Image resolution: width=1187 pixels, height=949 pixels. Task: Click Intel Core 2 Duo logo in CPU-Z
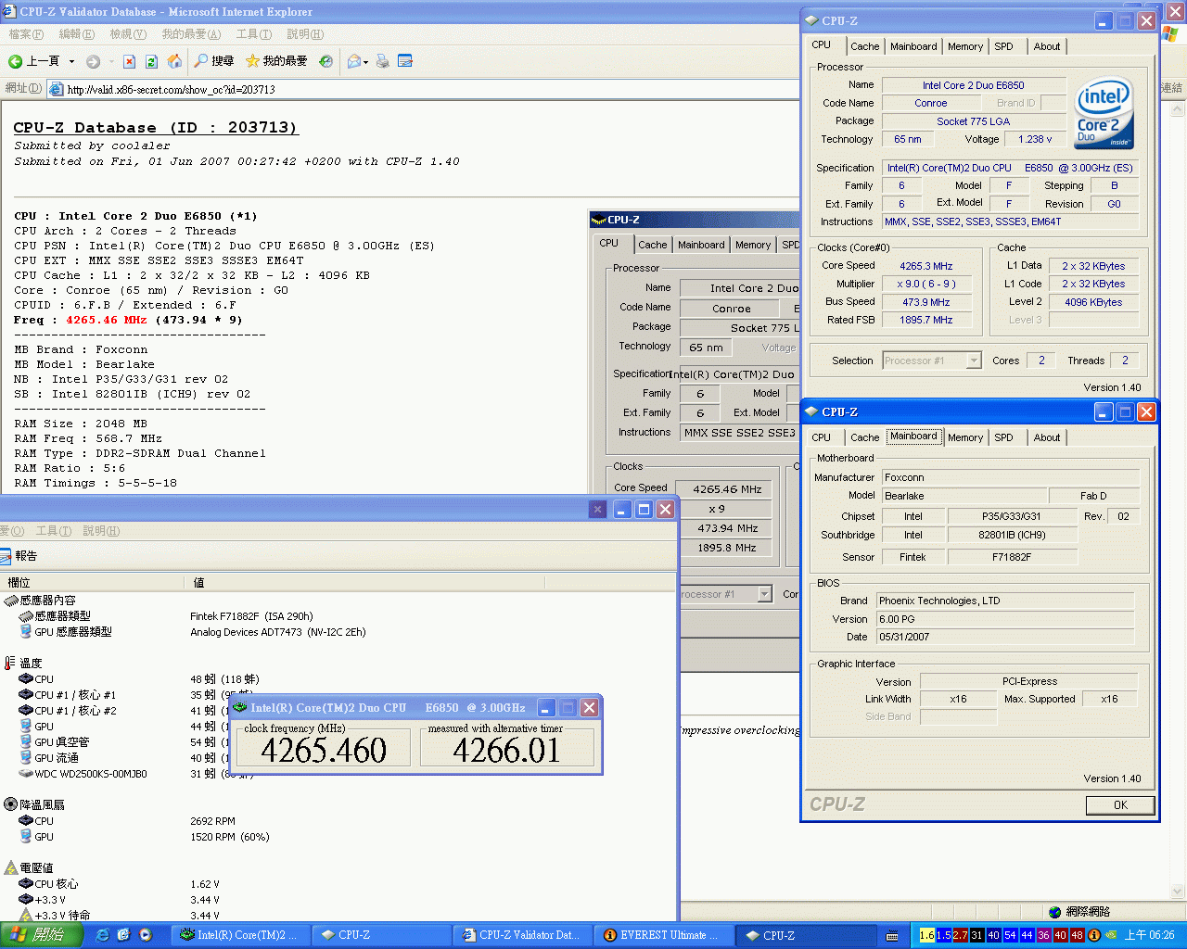coord(1104,115)
